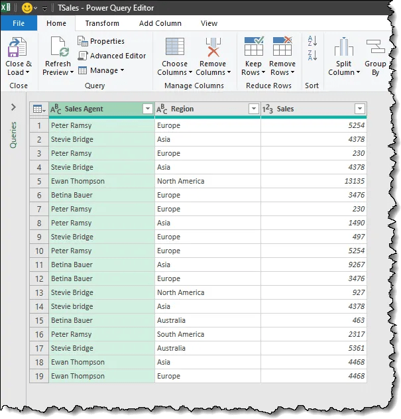Sort descending Z to A

[x=312, y=55]
